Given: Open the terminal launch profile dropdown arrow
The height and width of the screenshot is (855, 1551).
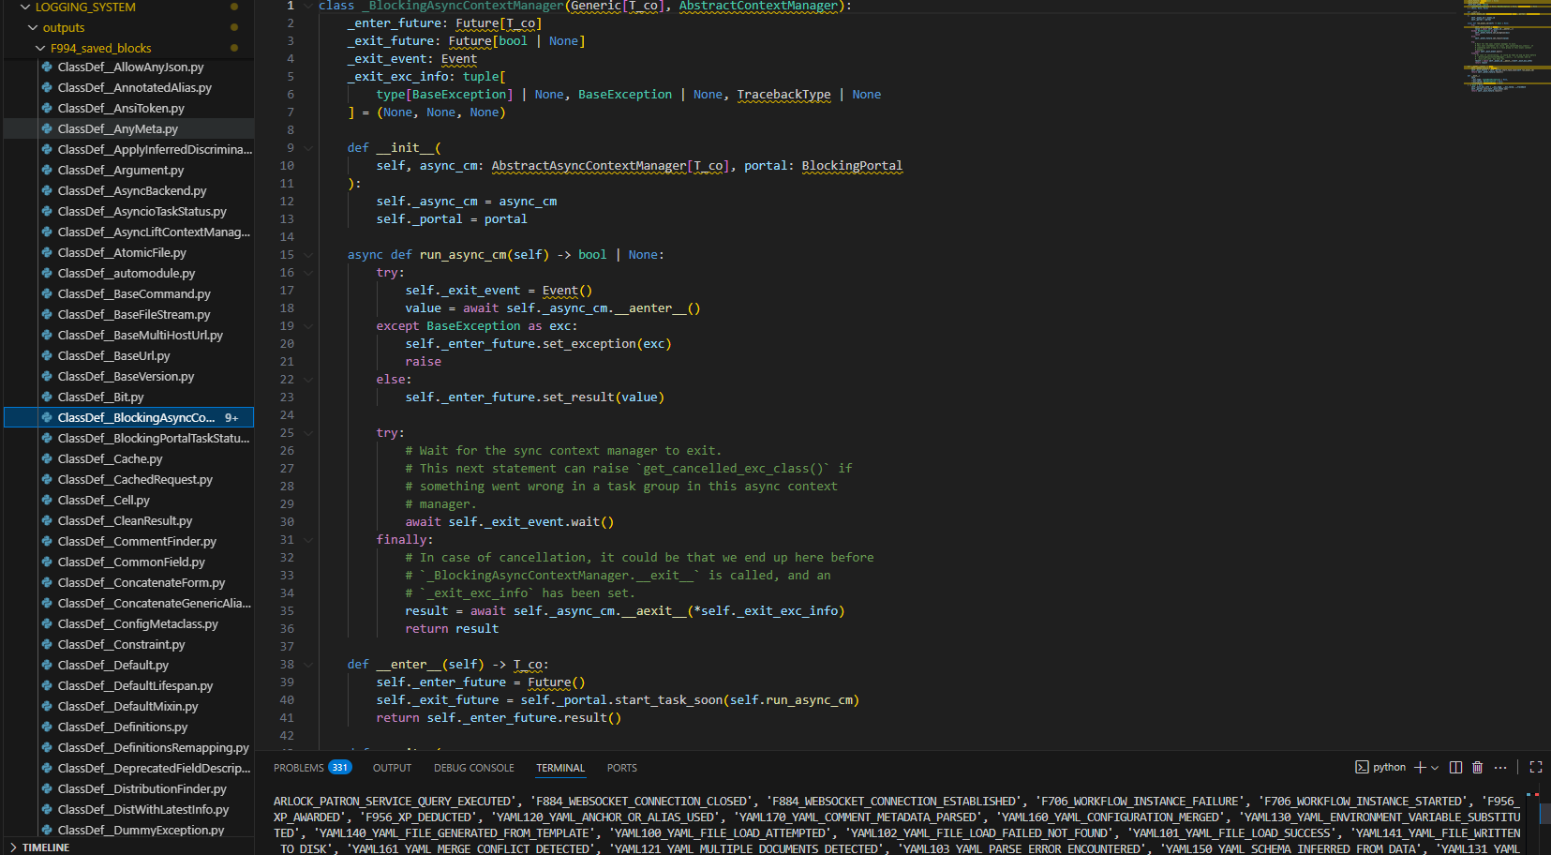Looking at the screenshot, I should [1435, 768].
